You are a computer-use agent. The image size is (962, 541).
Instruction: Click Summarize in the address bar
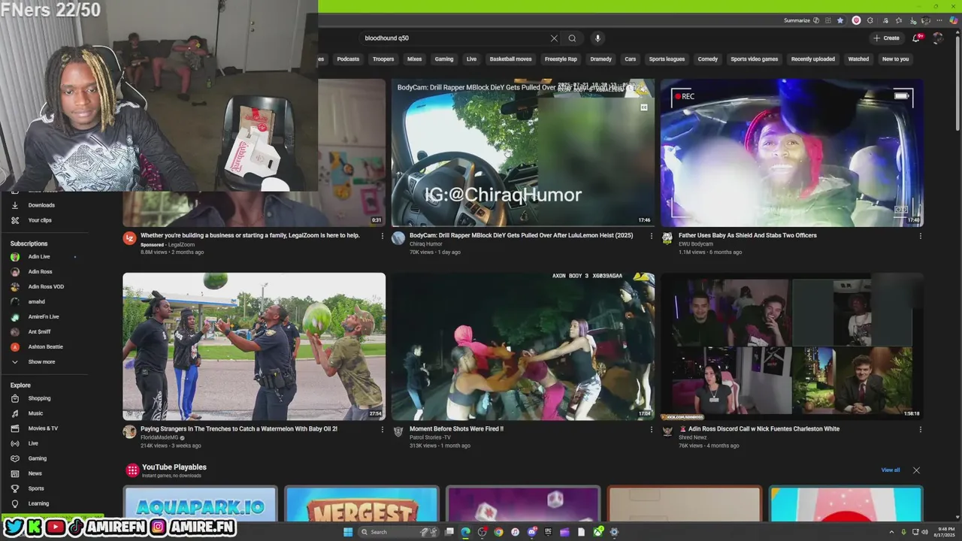tap(797, 20)
